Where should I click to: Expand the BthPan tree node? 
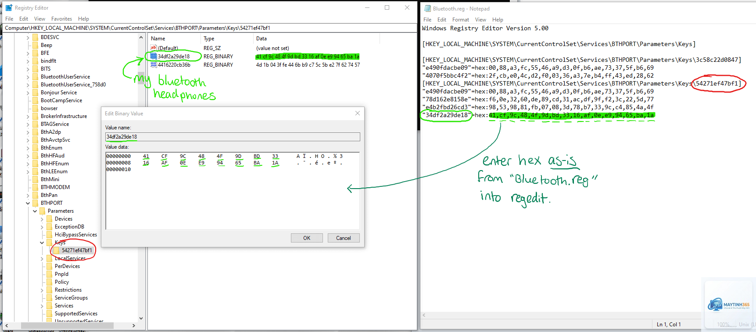click(28, 195)
